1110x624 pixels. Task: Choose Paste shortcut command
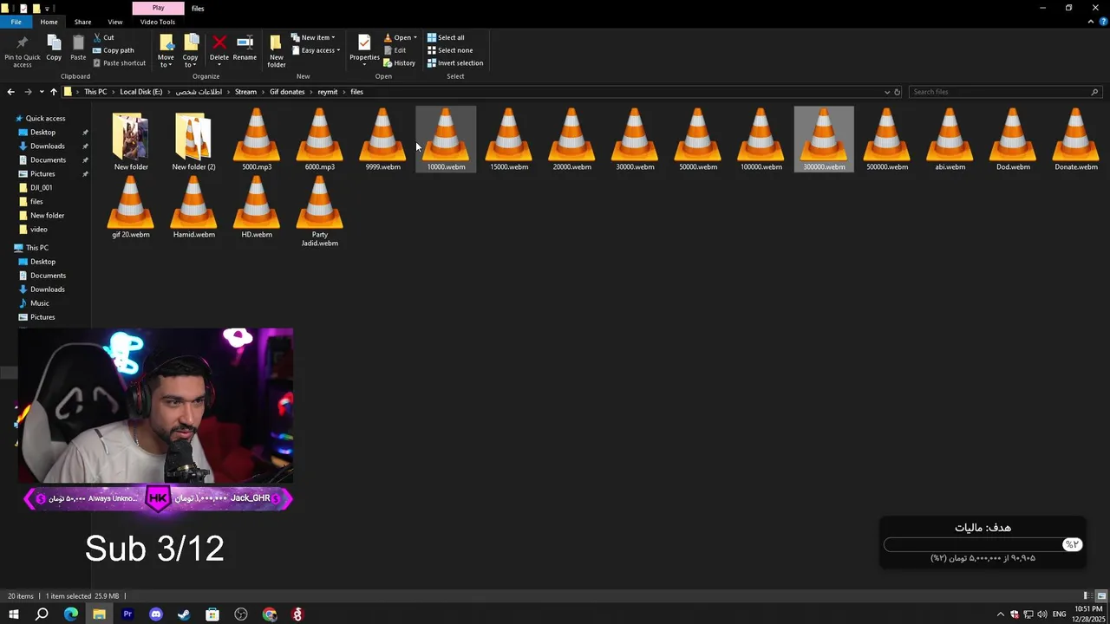[x=119, y=62]
